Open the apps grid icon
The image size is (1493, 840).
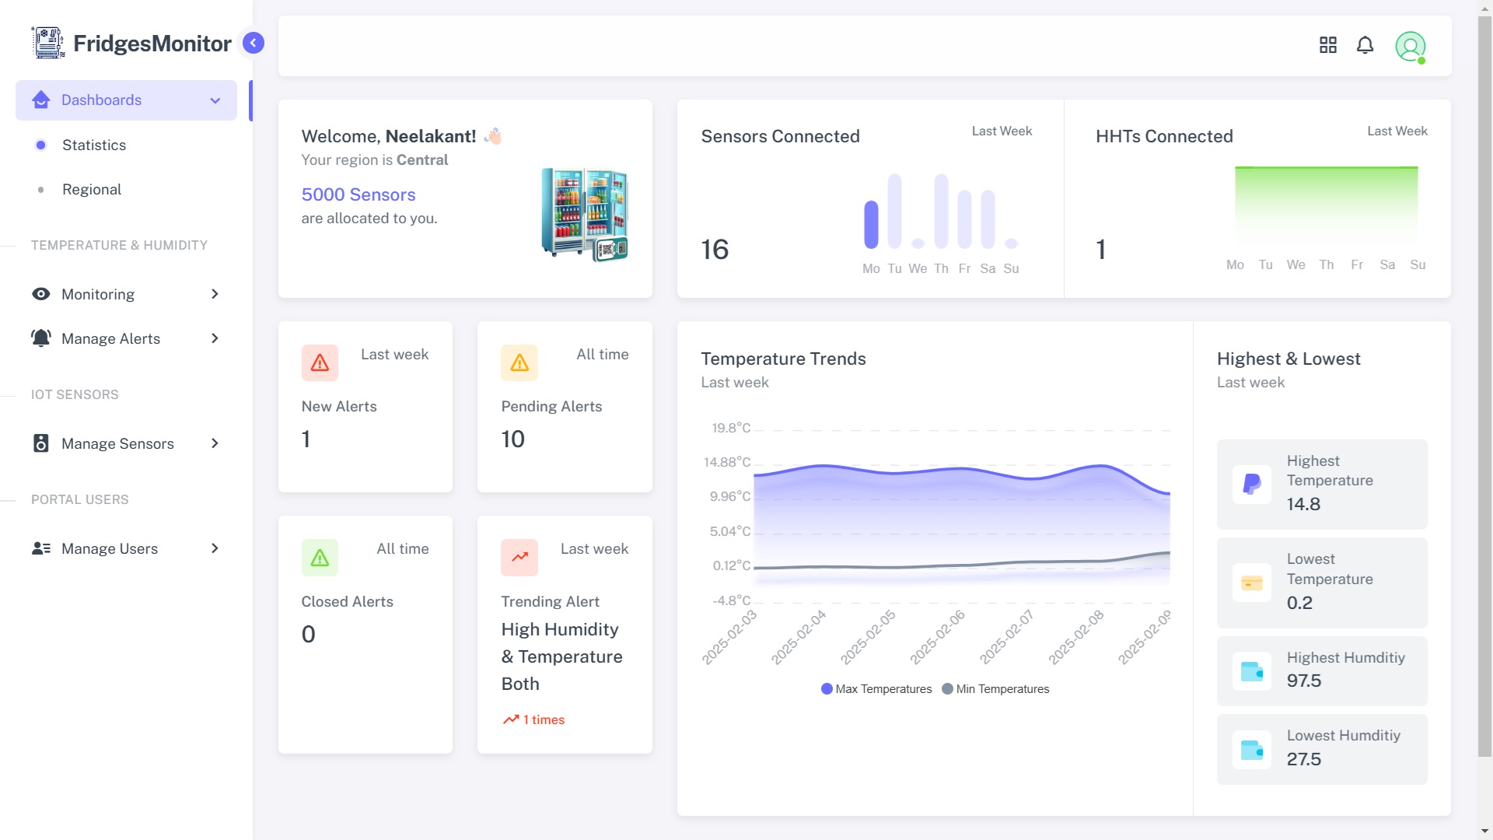(1327, 45)
